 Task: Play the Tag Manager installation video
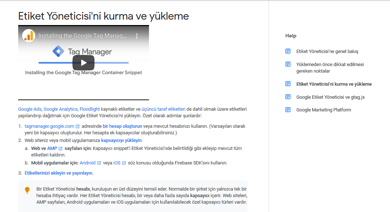coord(83,63)
